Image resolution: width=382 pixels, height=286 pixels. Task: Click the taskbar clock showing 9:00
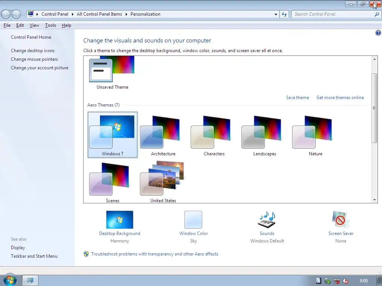[x=363, y=281]
